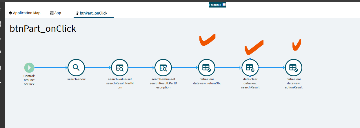Click the Feedback button
Screen dimensions: 360x128
coord(217,5)
